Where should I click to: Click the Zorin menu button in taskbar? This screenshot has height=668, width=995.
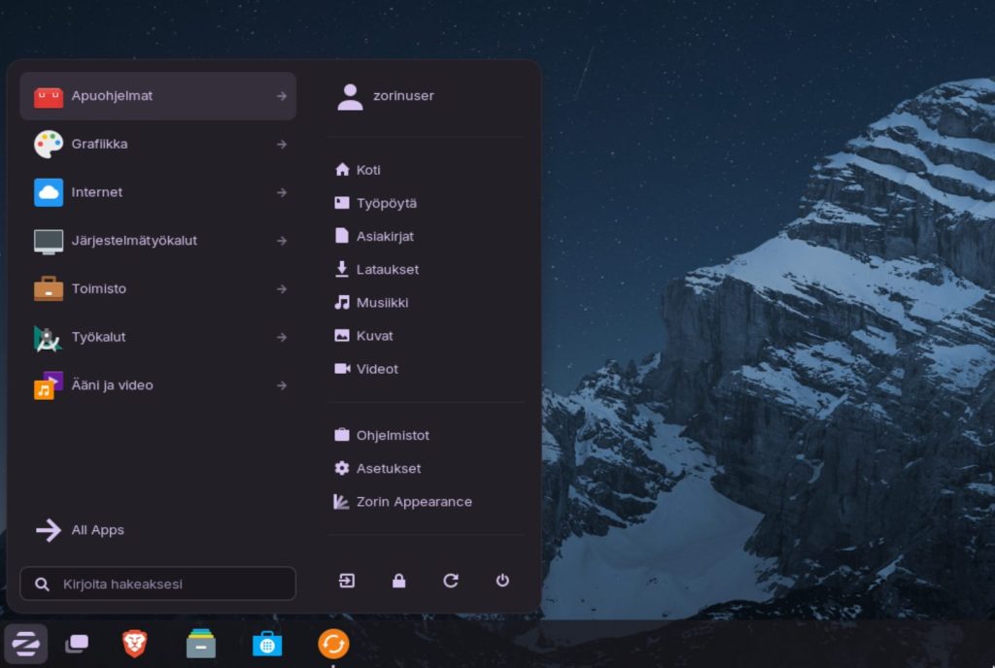pyautogui.click(x=26, y=644)
